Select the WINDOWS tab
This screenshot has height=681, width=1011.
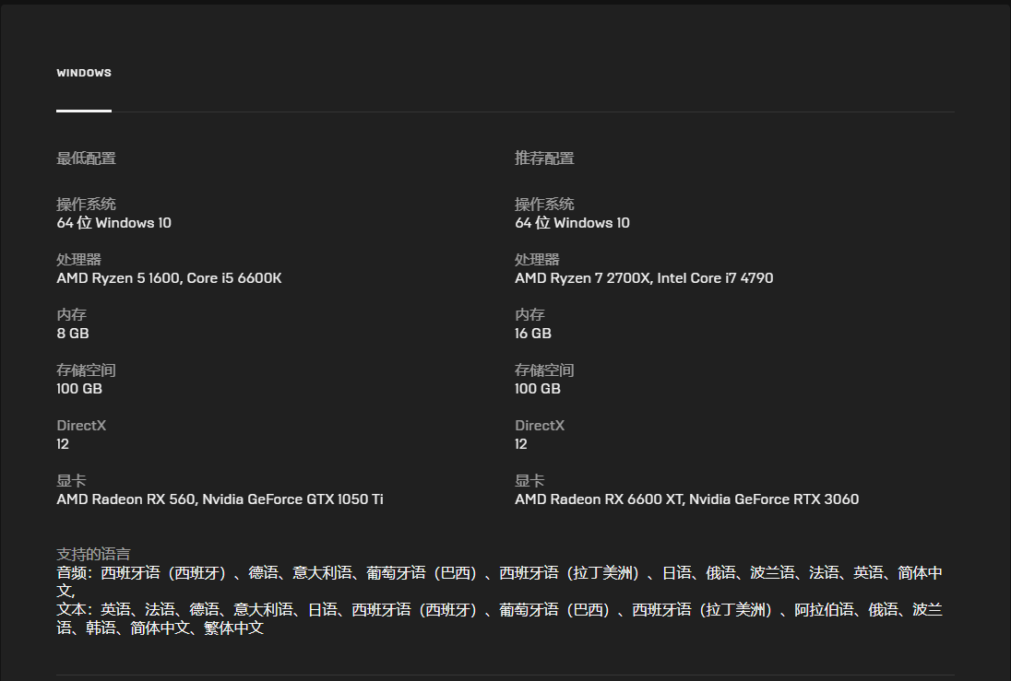coord(84,73)
